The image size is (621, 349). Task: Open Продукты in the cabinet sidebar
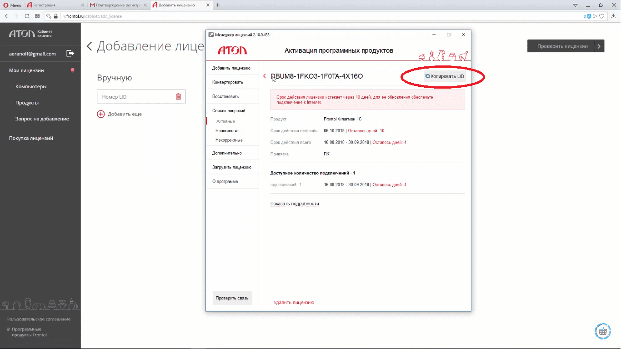click(x=27, y=103)
